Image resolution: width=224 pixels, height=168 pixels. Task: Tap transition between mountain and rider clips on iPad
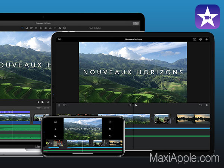(x=152, y=119)
